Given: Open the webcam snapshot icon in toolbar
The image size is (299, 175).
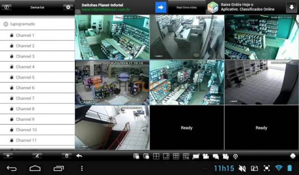Looking at the screenshot, I should pos(236,157).
